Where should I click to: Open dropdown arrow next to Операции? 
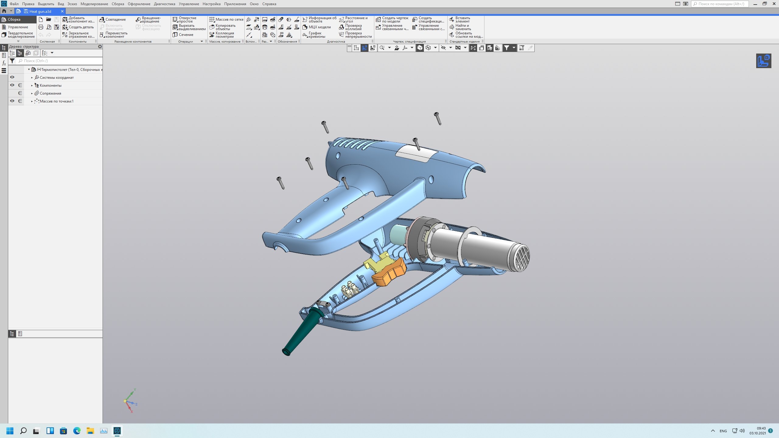(x=201, y=41)
